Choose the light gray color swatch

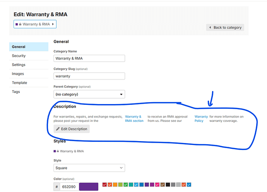point(178,185)
